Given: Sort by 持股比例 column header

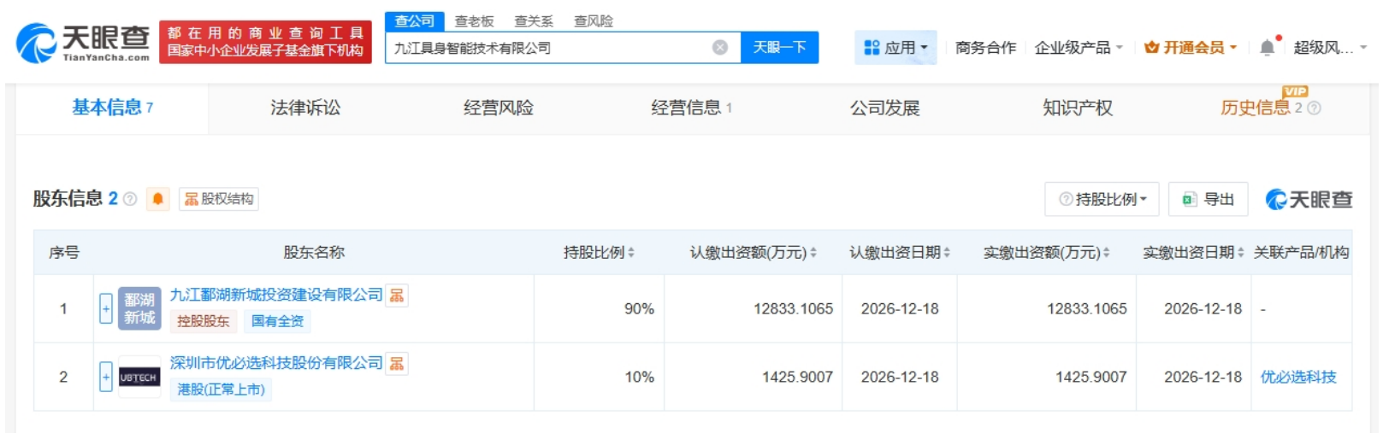Looking at the screenshot, I should [x=599, y=253].
